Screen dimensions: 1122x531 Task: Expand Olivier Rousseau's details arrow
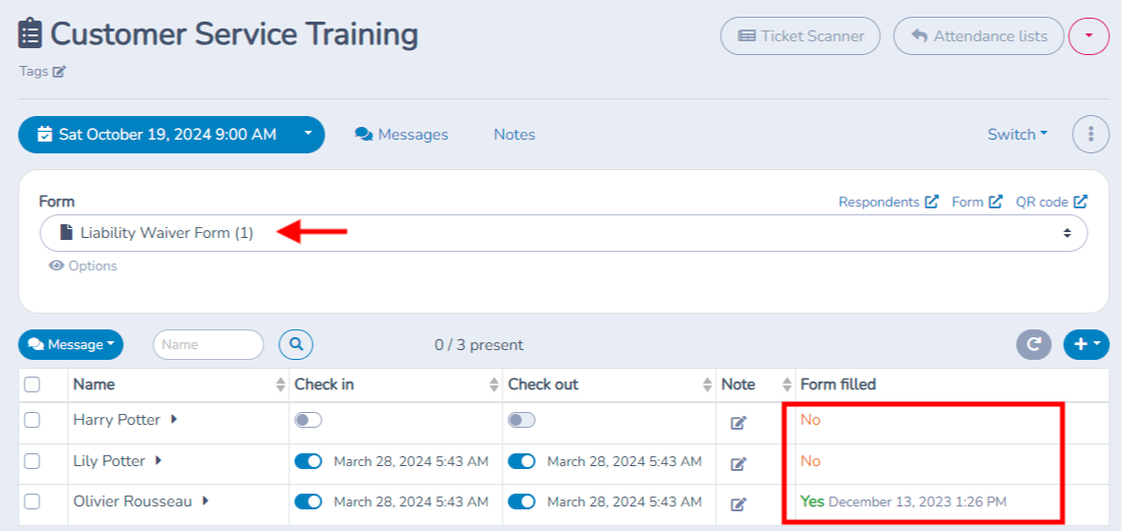point(206,501)
